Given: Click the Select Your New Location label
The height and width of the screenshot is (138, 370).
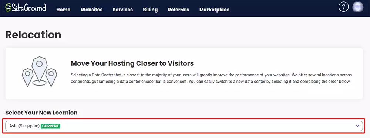Looking at the screenshot, I should pos(41,113).
